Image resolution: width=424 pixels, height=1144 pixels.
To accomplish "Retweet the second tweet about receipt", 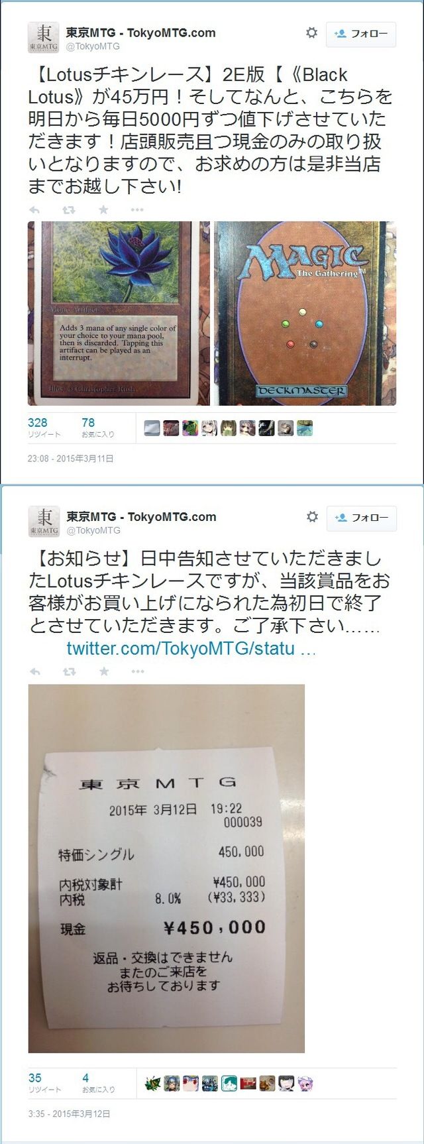I will [x=69, y=671].
